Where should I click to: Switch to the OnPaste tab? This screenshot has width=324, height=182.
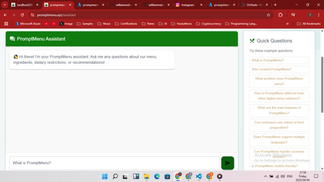[254, 5]
